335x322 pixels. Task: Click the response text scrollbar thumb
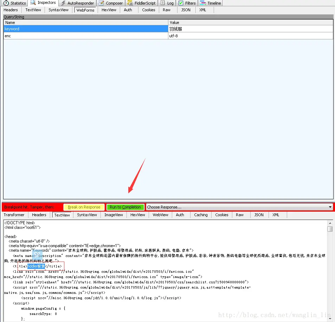coord(330,229)
